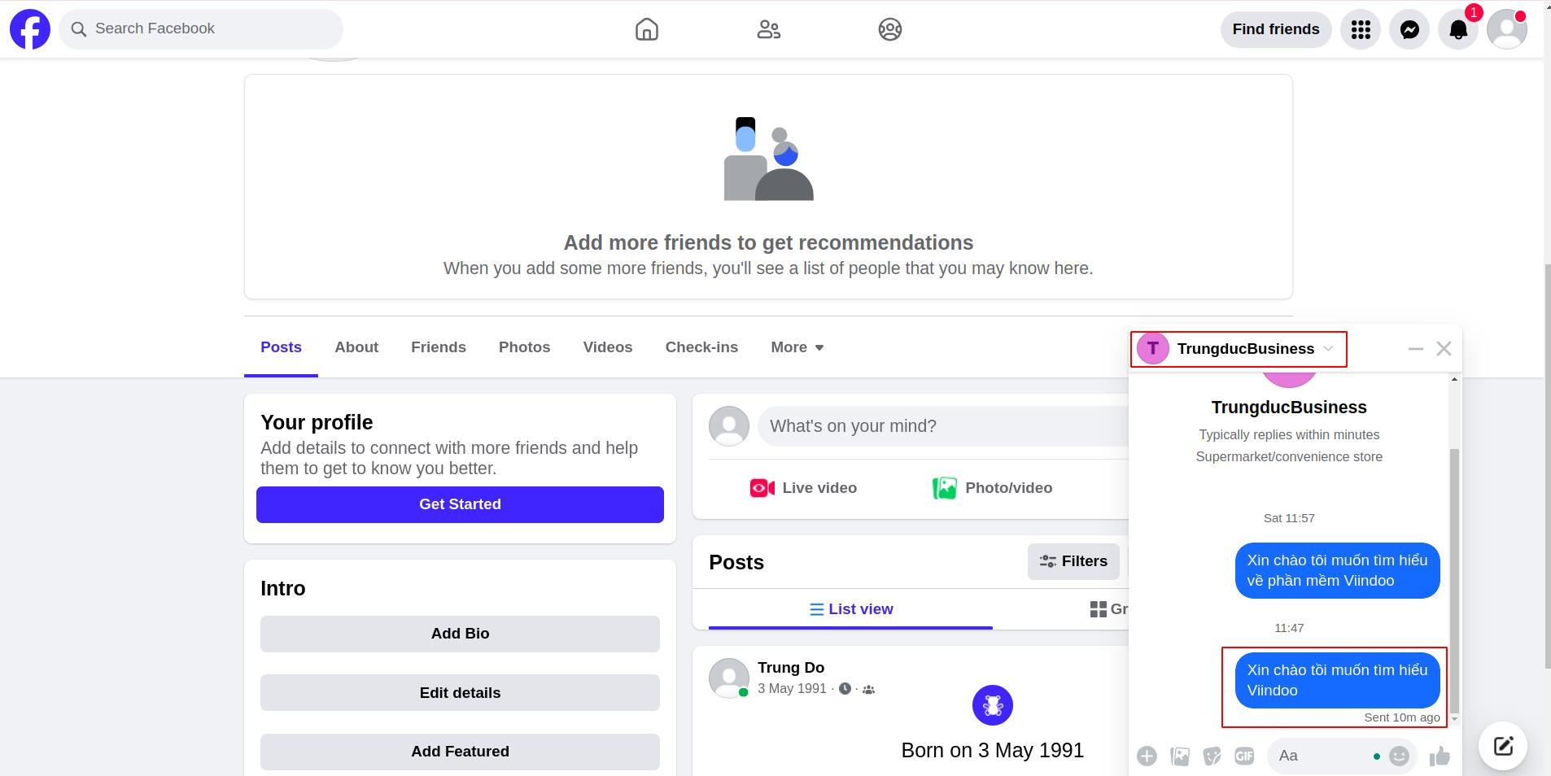1551x776 pixels.
Task: Click the public clock icon on post
Action: pyautogui.click(x=845, y=689)
